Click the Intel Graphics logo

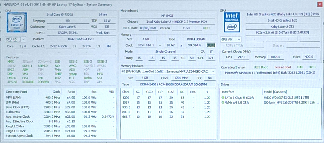(x=232, y=23)
